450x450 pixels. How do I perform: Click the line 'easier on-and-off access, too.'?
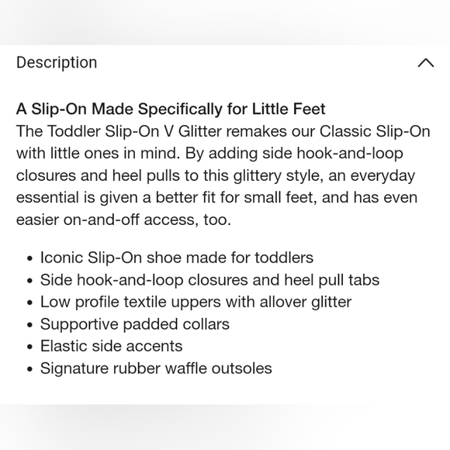[123, 220]
